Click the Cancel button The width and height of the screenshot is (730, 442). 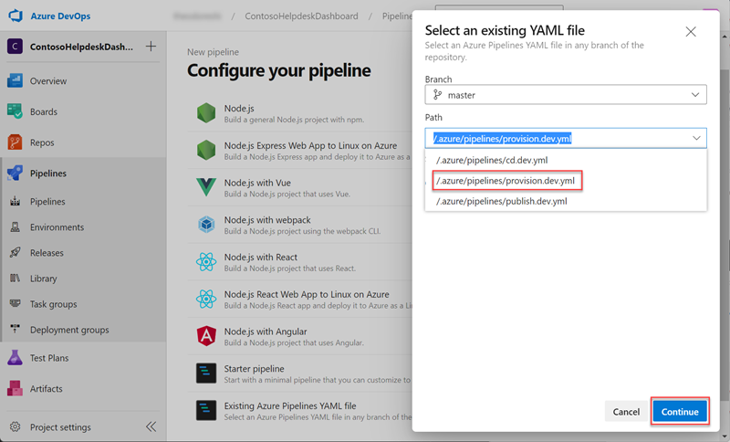pos(626,411)
